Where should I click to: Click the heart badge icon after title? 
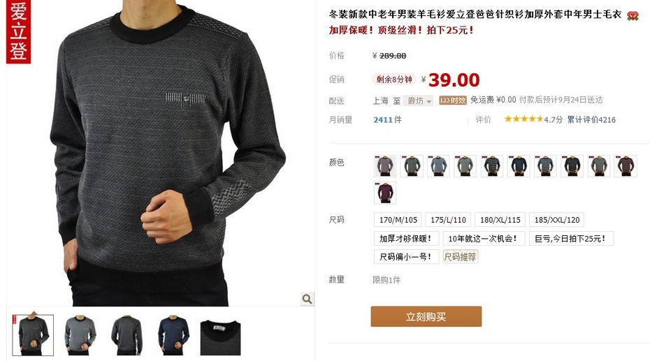[x=633, y=16]
